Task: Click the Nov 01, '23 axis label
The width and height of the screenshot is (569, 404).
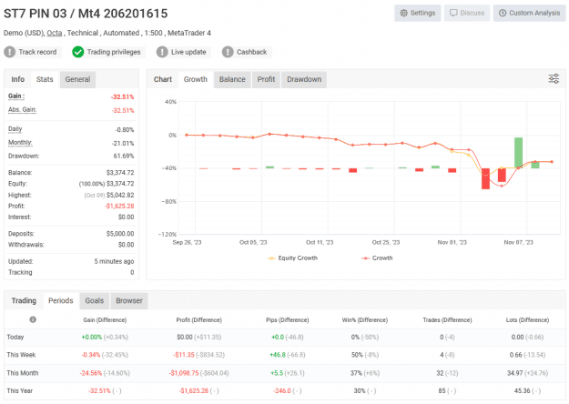Action: 452,242
